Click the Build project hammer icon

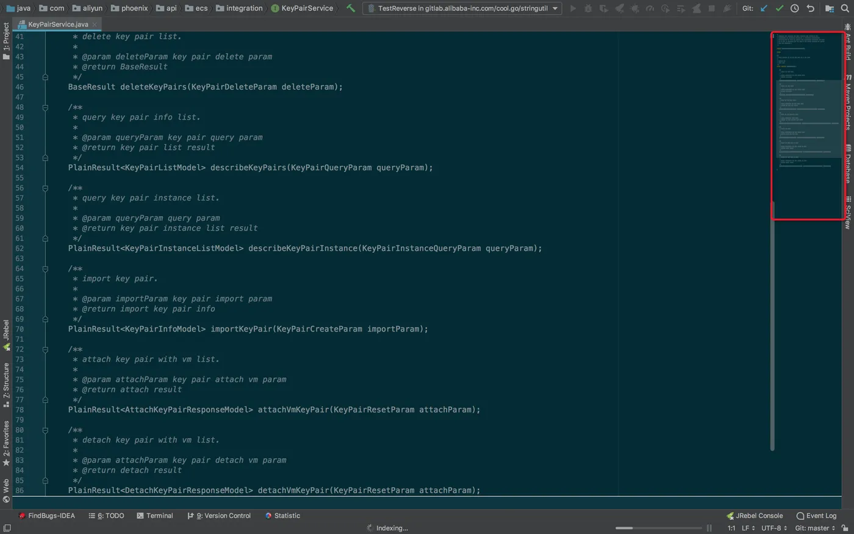coord(351,9)
